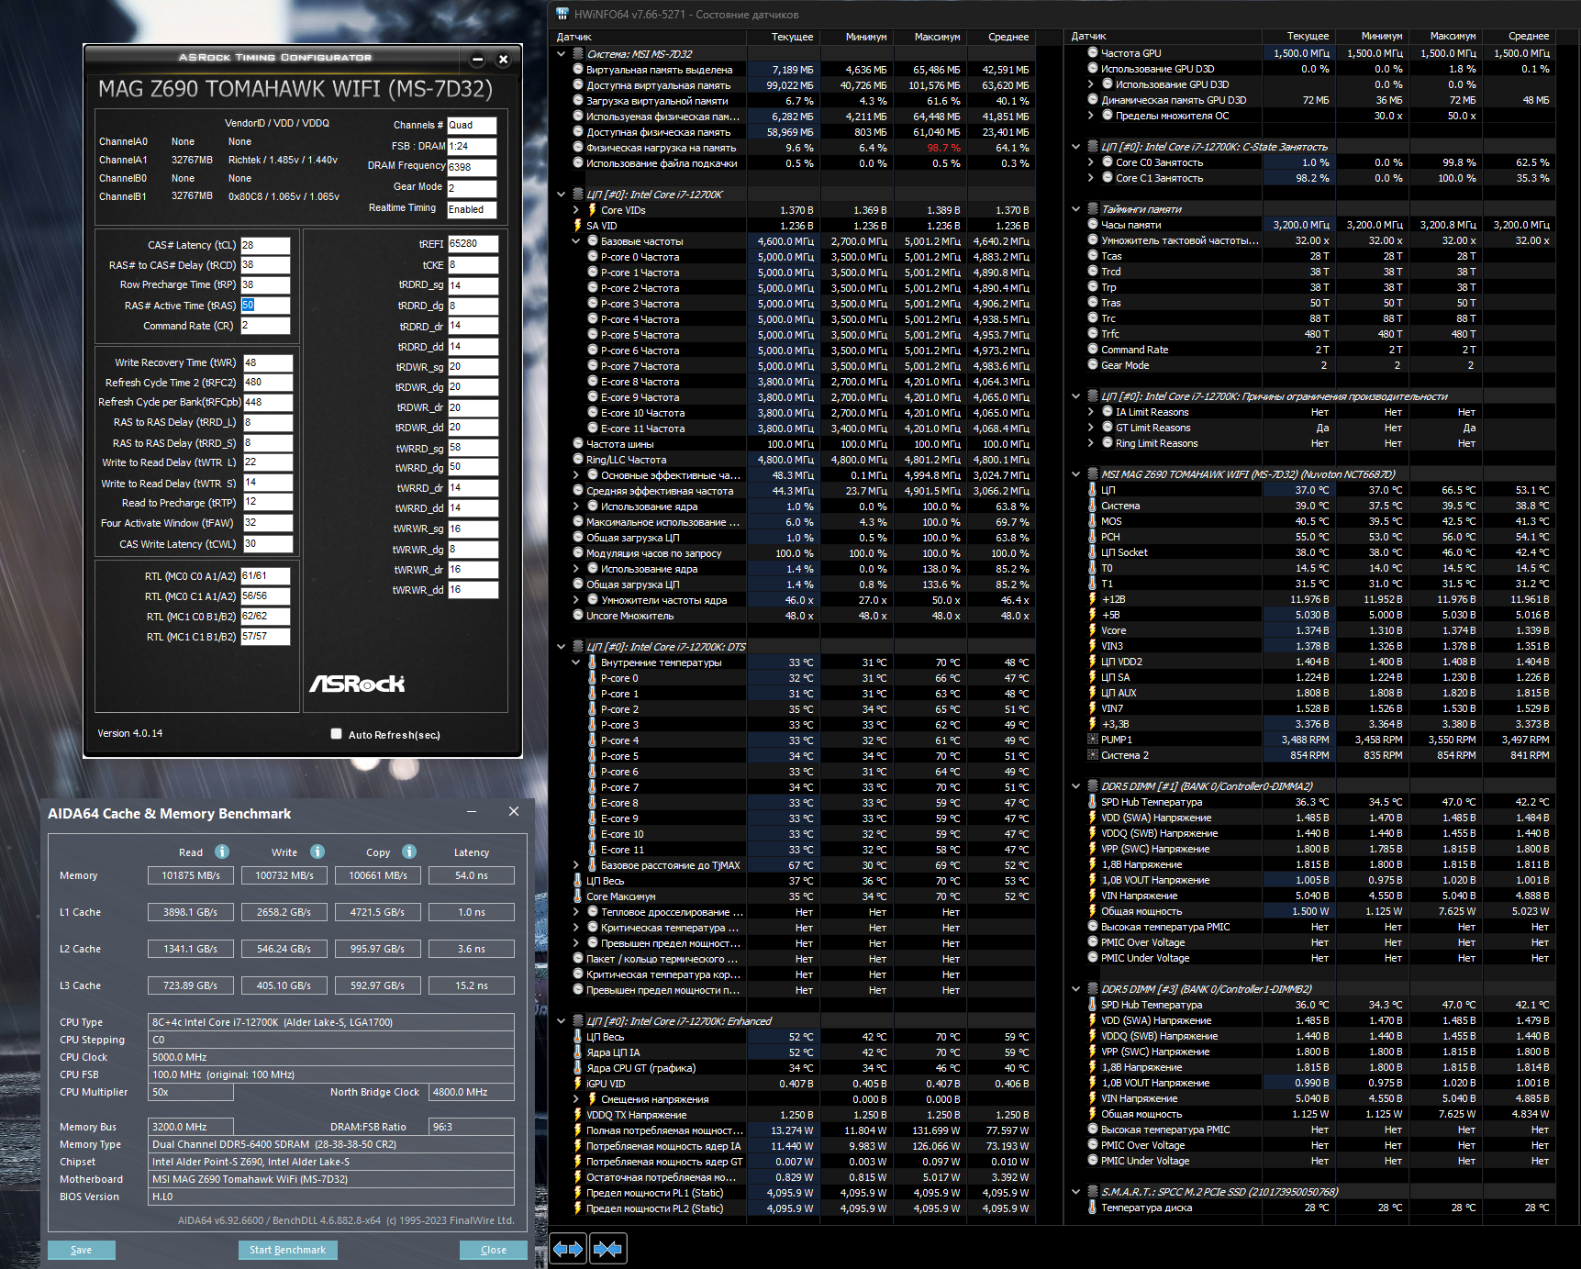Click the +12В voltage lightning icon
1581x1269 pixels.
[1093, 599]
